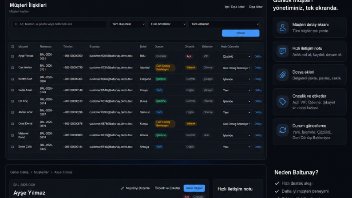Click the Dışa Aktar link
352x198 pixels.
(256, 7)
